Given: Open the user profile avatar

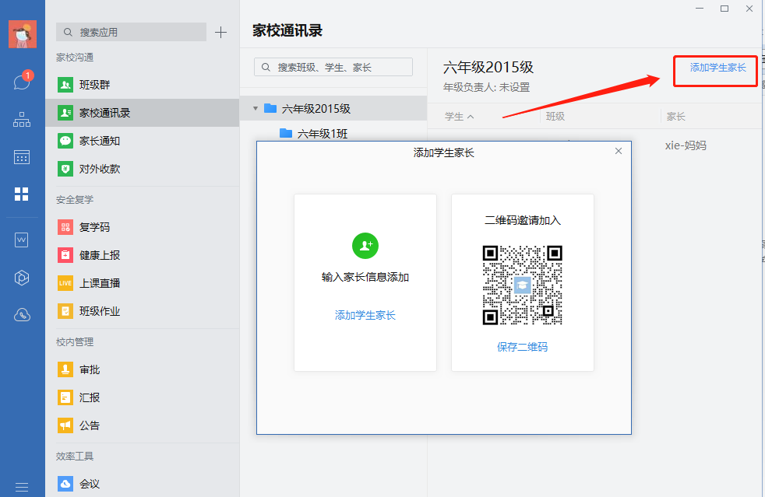Looking at the screenshot, I should (x=23, y=34).
